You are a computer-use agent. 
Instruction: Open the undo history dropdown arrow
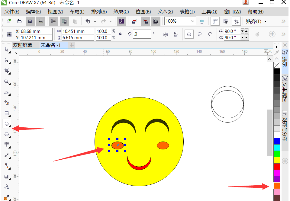pyautogui.click(x=95, y=21)
